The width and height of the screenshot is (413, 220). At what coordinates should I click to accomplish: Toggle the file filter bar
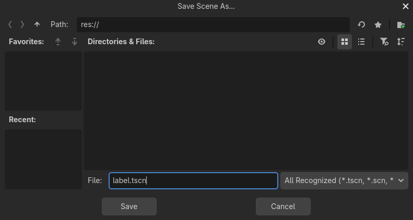(x=384, y=42)
